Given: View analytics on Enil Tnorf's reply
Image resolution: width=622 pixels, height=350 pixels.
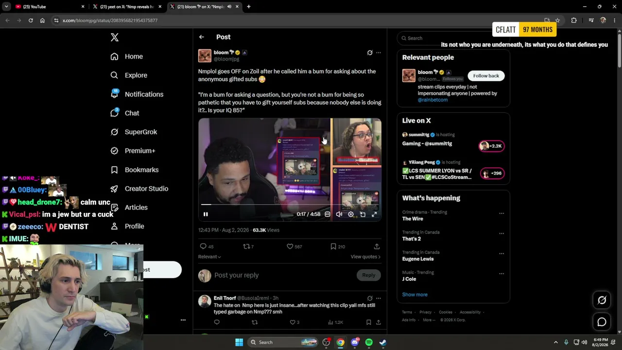Looking at the screenshot, I should (335, 322).
